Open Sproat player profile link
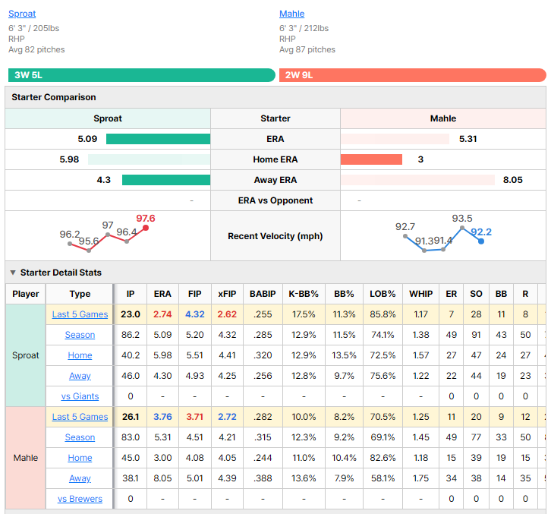Screen dimensions: 551x514 pos(22,14)
